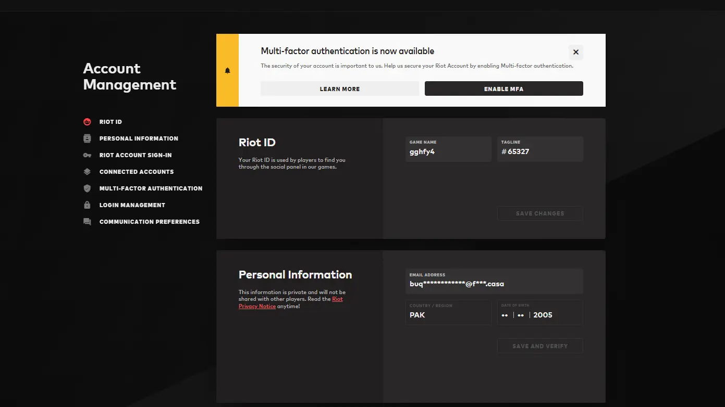This screenshot has width=725, height=407.
Task: Click the Personal Information badge icon
Action: pos(87,138)
